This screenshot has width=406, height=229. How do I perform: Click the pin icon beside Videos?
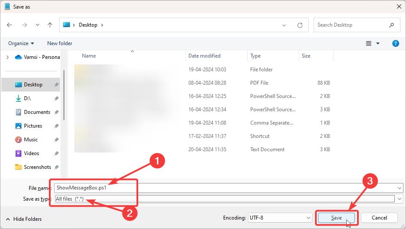(x=57, y=153)
